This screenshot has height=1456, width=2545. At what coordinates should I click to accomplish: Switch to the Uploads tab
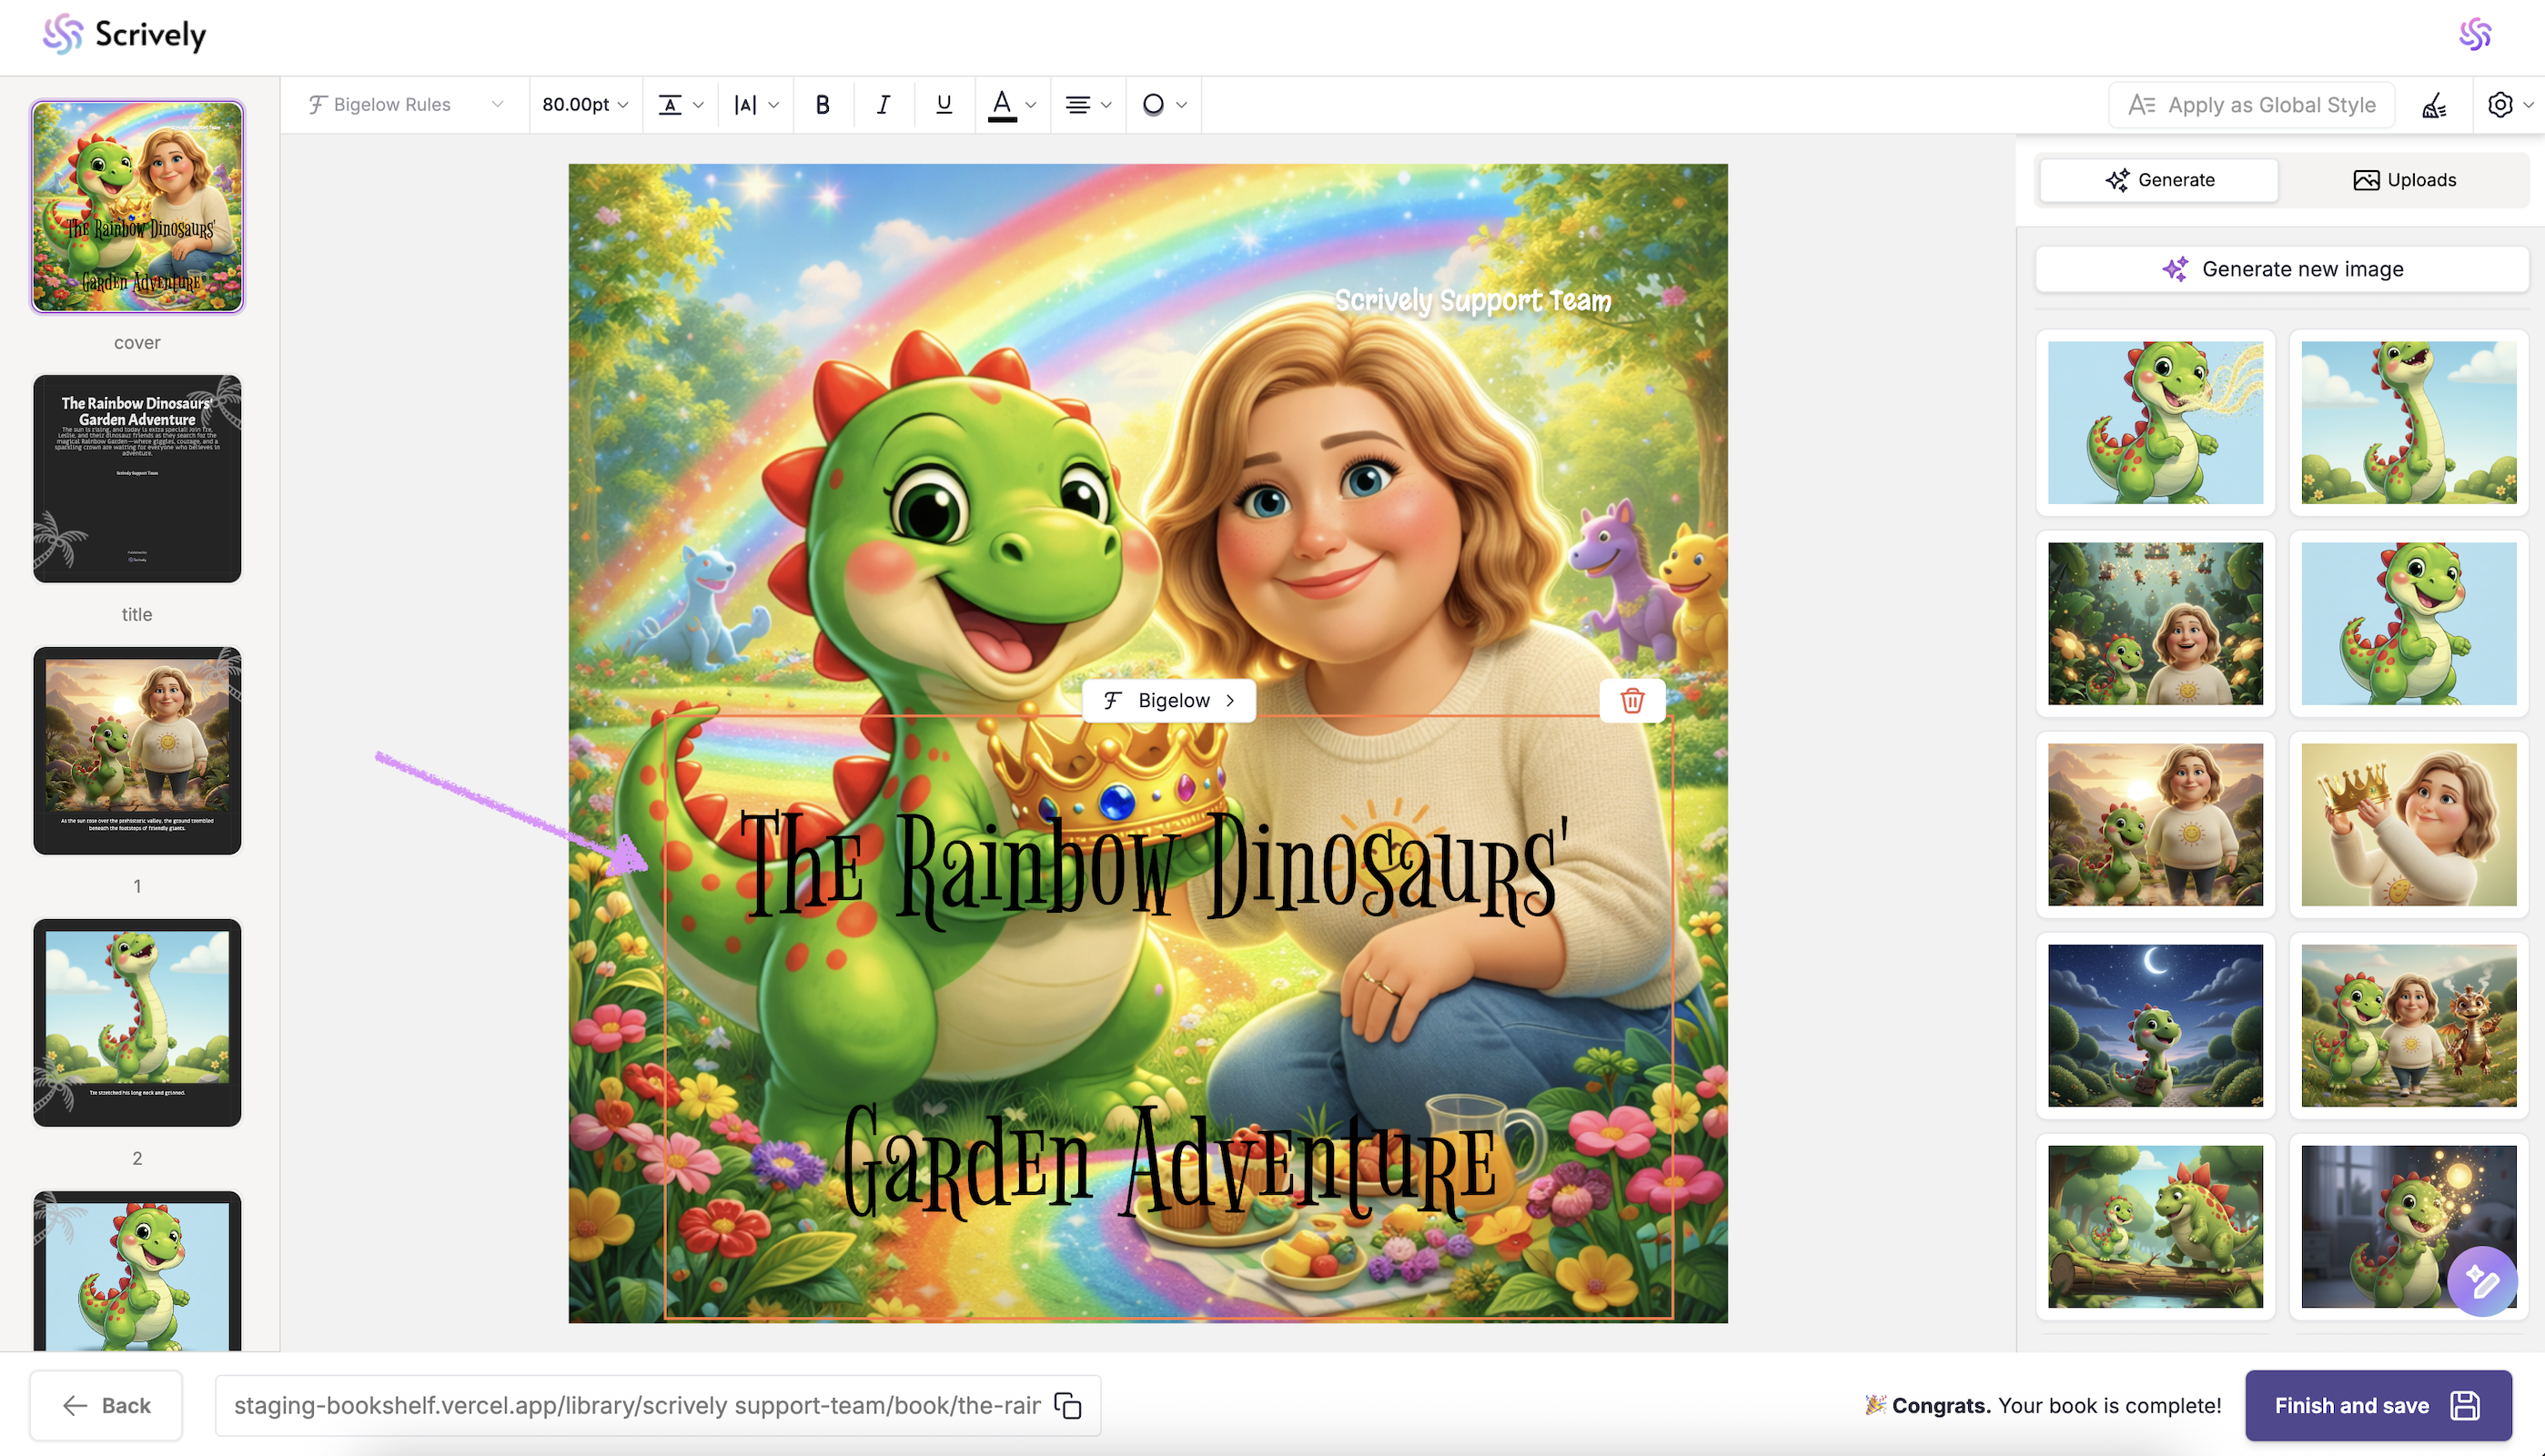click(2404, 180)
